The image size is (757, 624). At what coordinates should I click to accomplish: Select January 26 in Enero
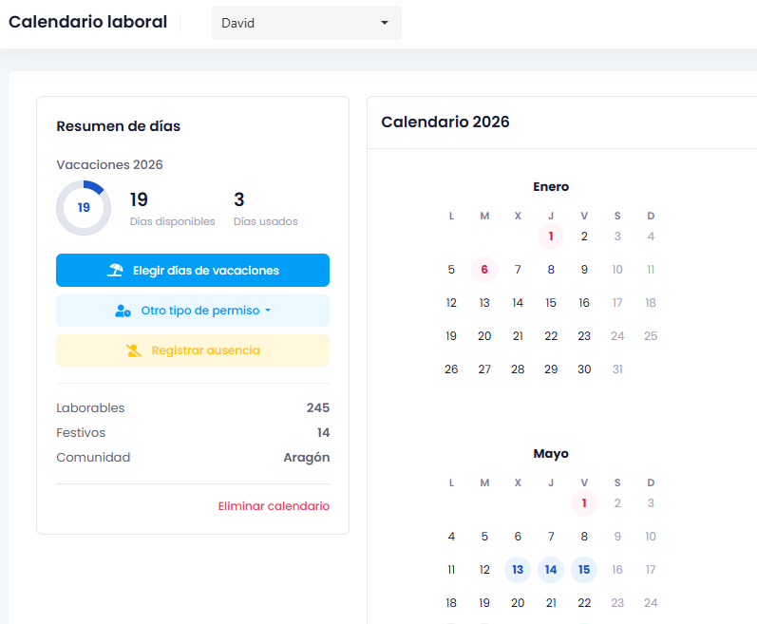451,369
